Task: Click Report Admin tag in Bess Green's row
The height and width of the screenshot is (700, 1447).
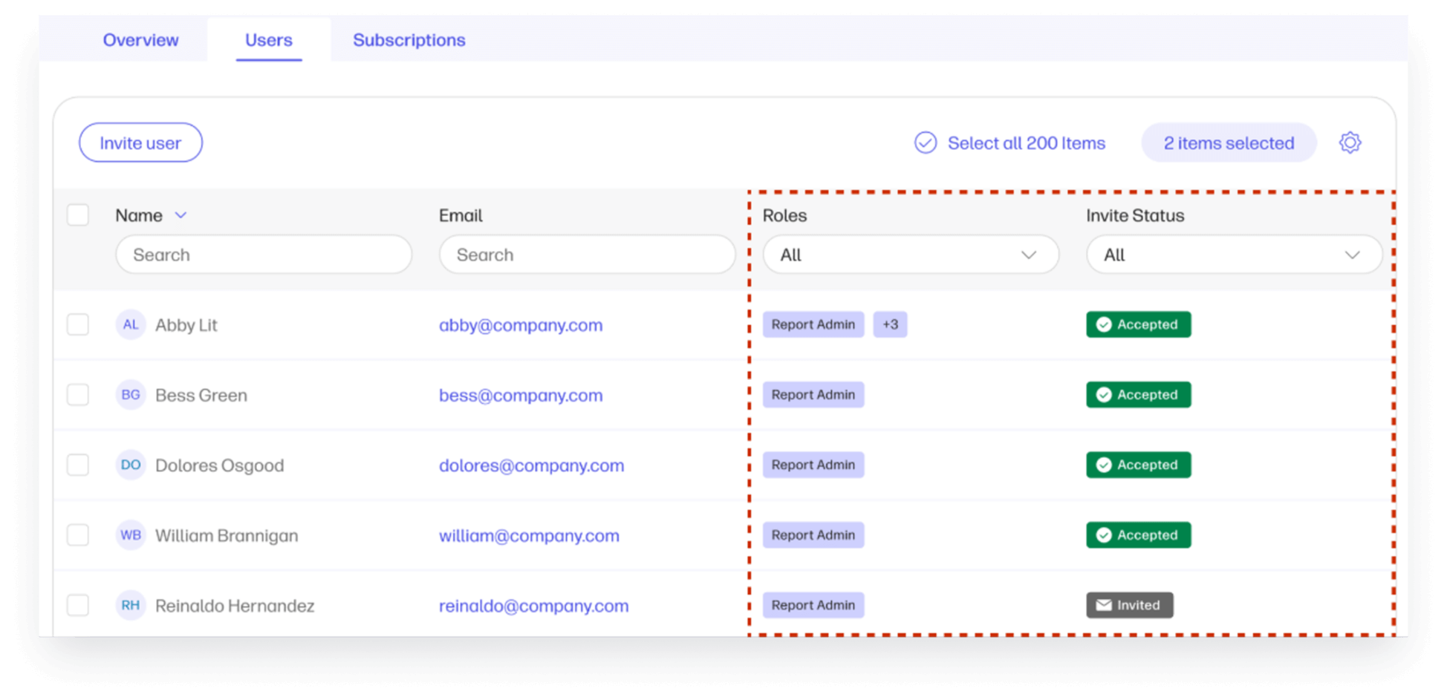Action: 813,395
